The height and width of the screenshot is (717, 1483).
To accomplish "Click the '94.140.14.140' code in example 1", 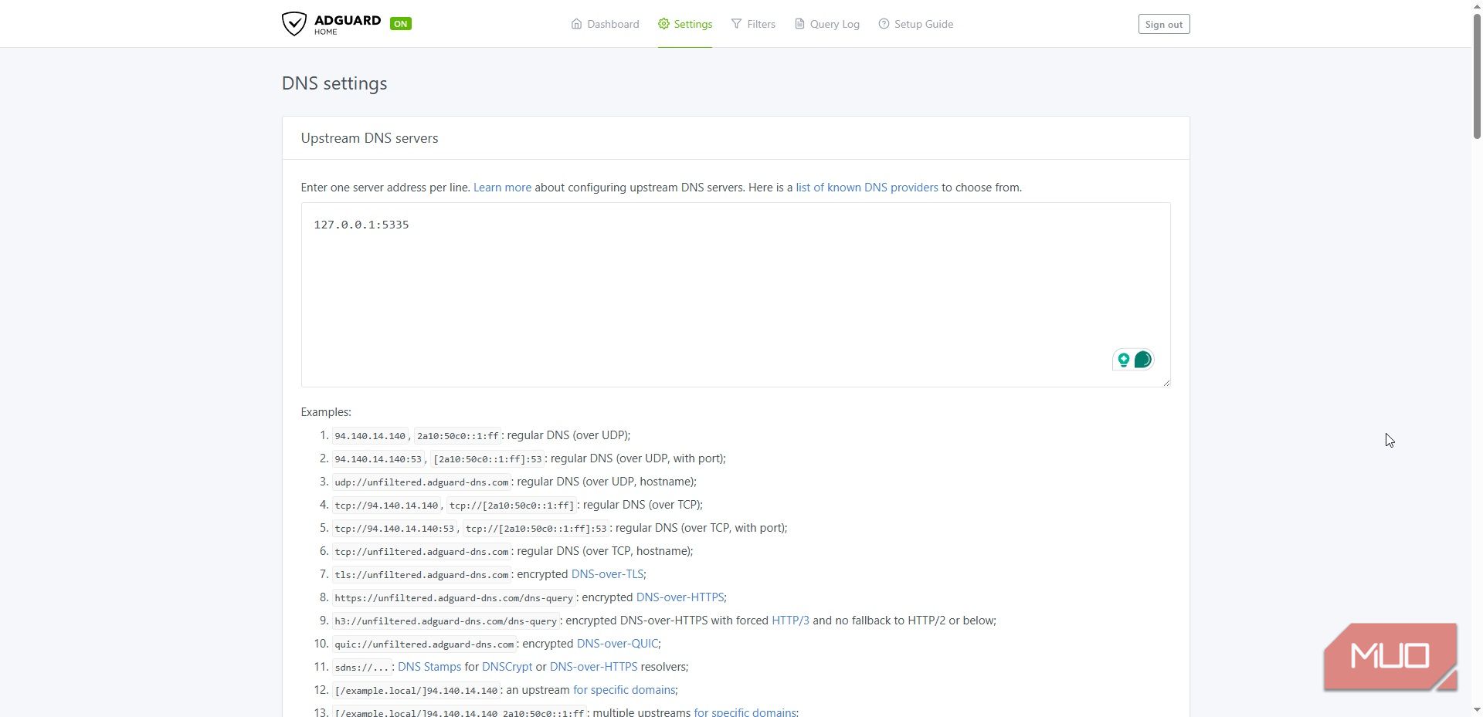I will tap(370, 436).
